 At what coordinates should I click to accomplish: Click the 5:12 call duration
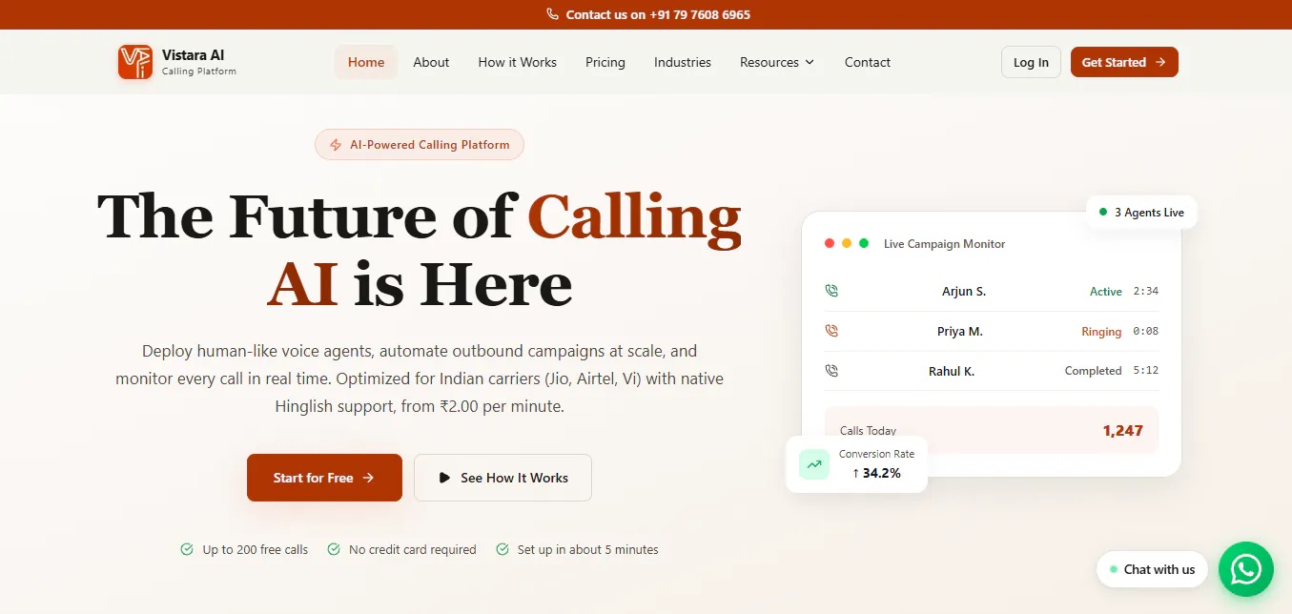(1146, 371)
